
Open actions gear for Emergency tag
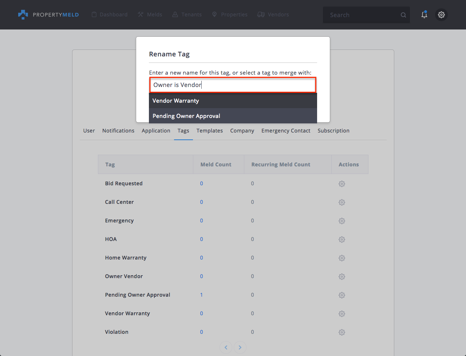pyautogui.click(x=342, y=221)
